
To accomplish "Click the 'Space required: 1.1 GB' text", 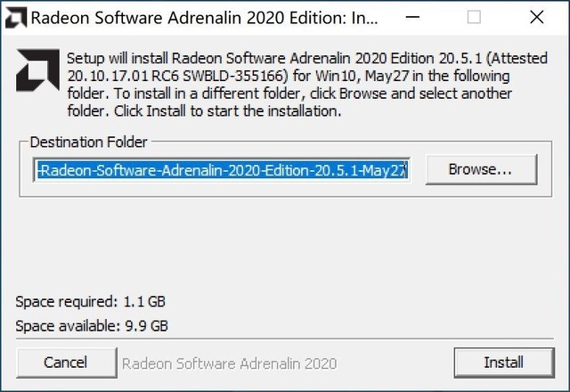I will pyautogui.click(x=91, y=302).
